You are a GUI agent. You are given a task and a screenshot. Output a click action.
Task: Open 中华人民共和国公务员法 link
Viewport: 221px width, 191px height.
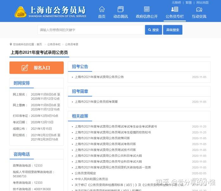click(x=91, y=179)
